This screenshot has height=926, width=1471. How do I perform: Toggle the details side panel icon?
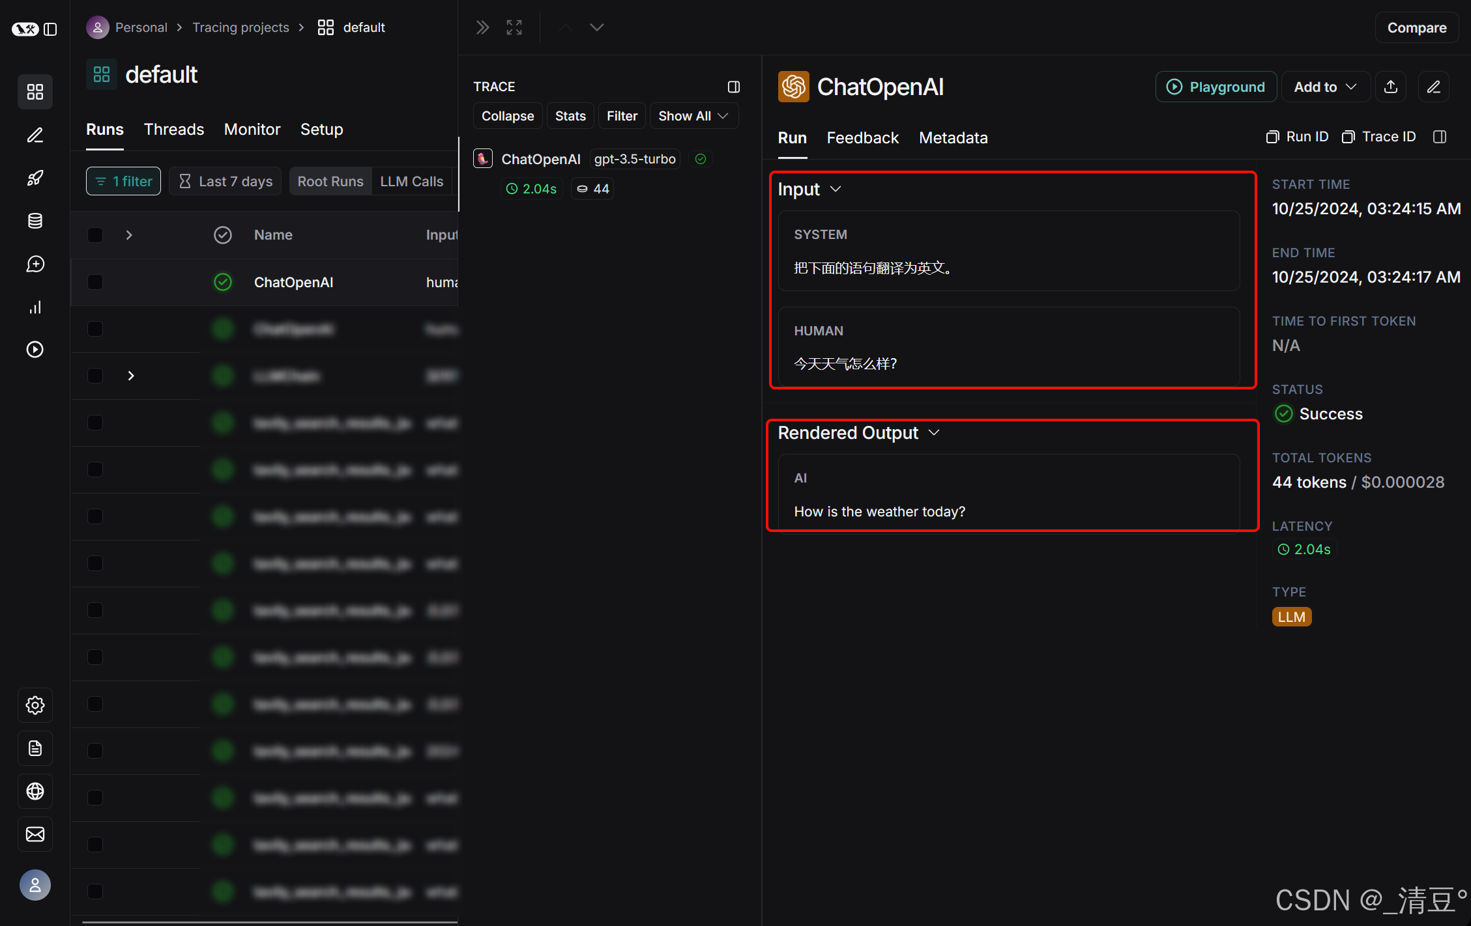[x=1440, y=137]
